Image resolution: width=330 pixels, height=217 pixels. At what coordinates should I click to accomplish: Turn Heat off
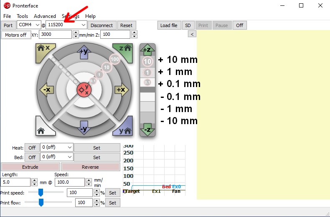click(32, 148)
